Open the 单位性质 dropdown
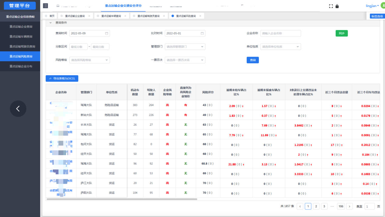This screenshot has height=217, width=385. (280, 47)
